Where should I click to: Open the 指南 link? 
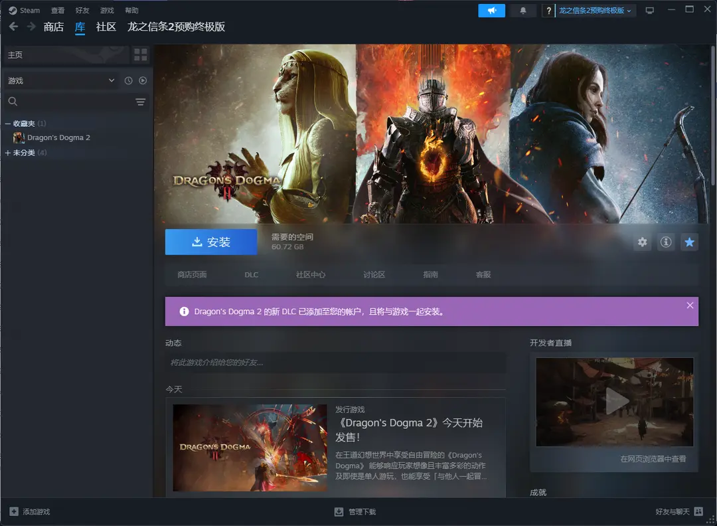430,274
